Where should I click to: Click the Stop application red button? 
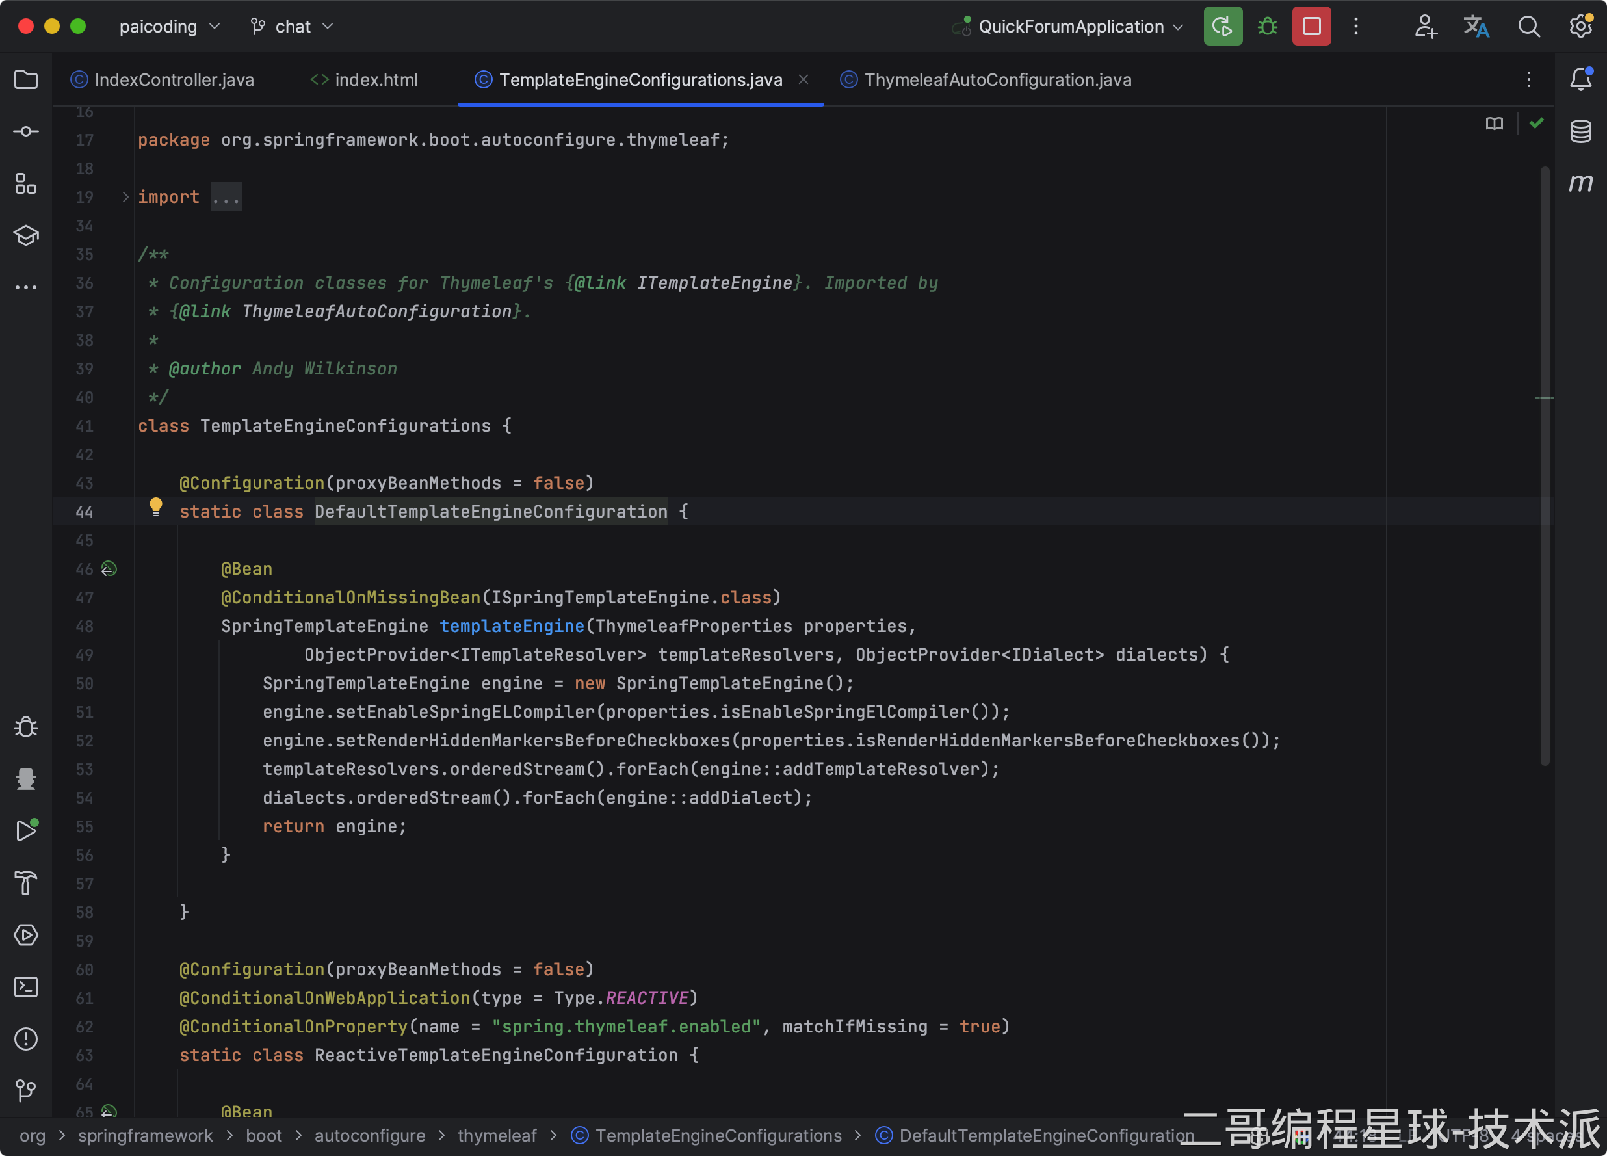pos(1311,27)
